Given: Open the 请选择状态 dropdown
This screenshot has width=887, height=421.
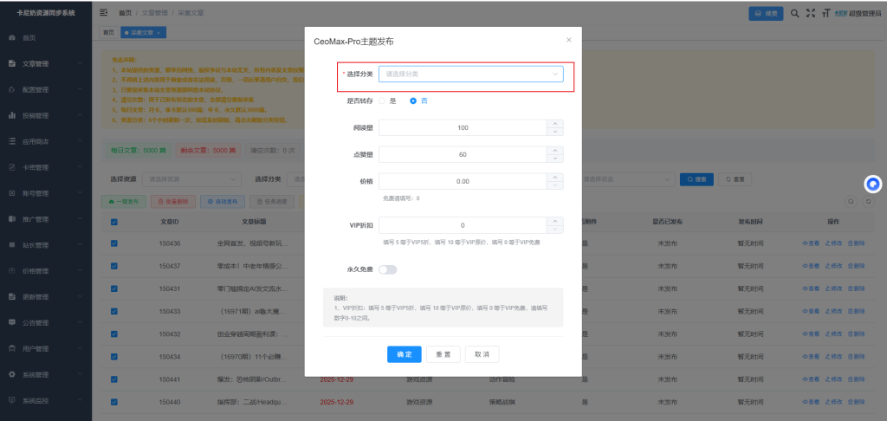Looking at the screenshot, I should 627,179.
